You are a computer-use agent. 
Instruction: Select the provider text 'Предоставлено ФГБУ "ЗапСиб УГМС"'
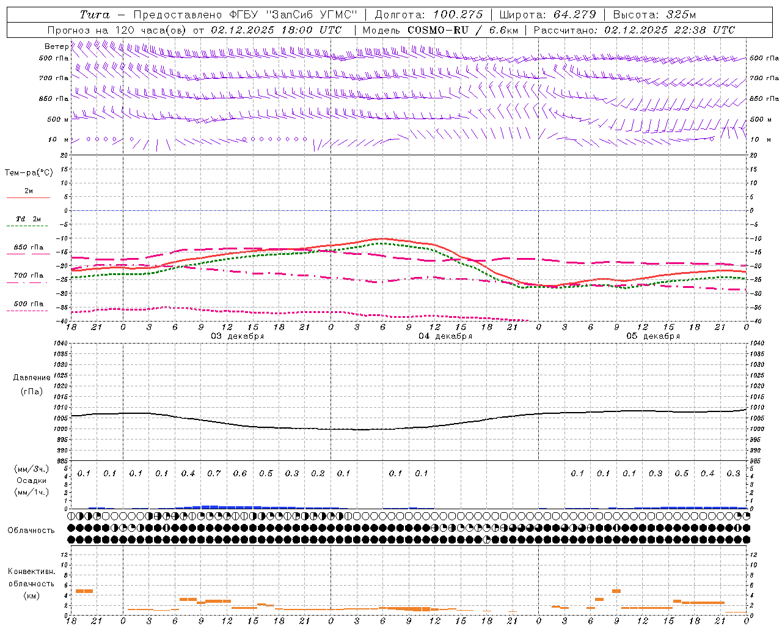(245, 15)
